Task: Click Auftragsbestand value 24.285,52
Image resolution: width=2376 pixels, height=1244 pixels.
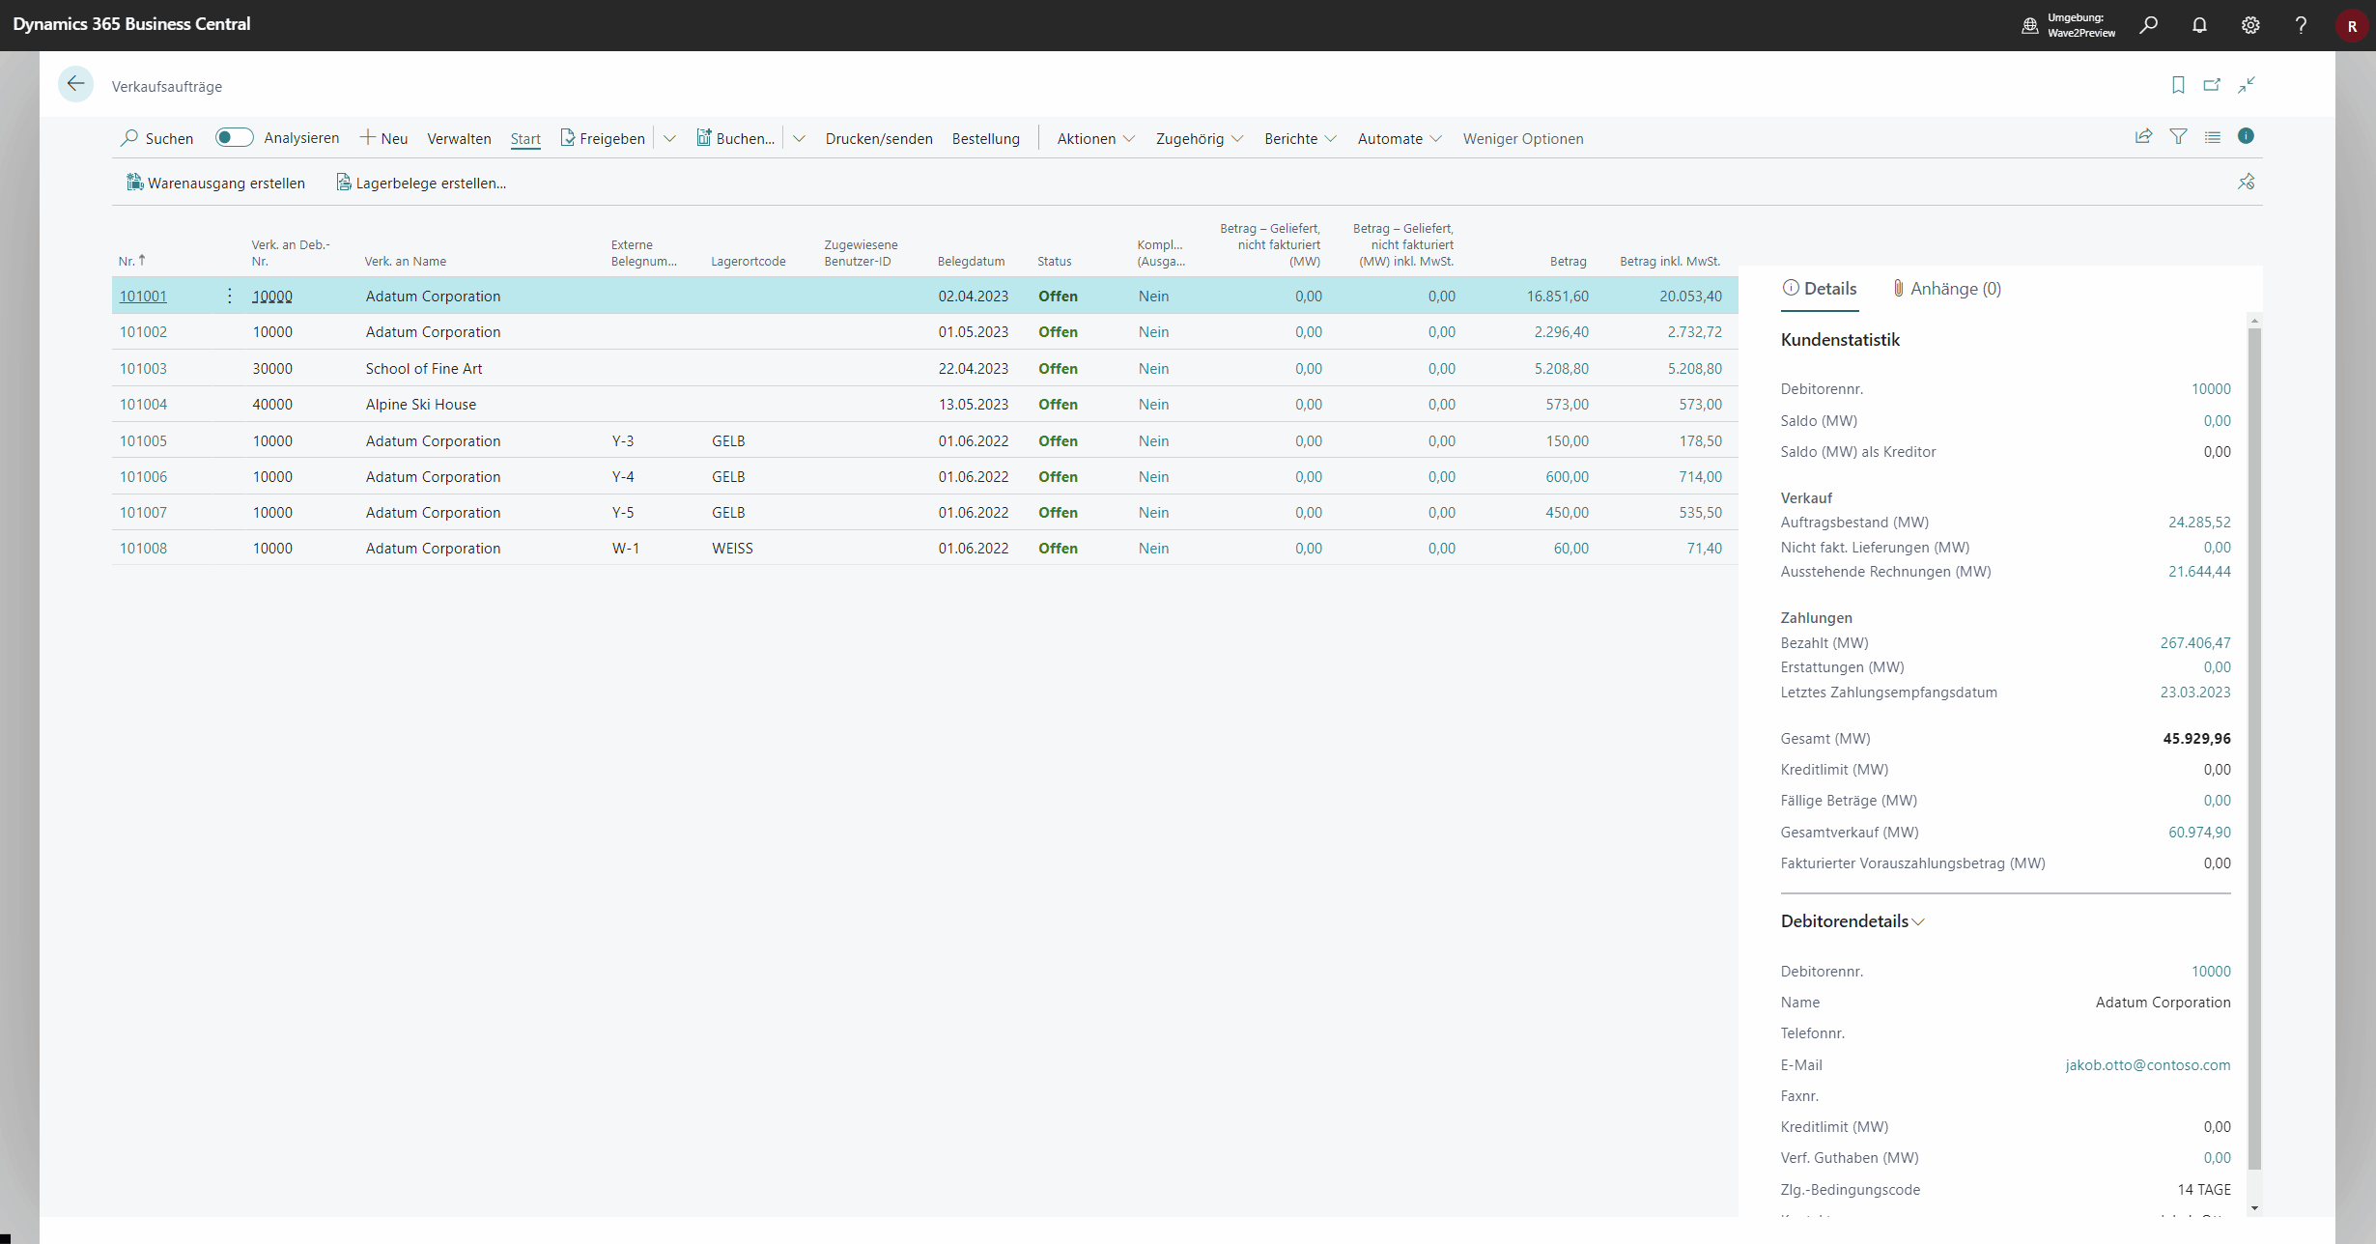Action: [2199, 522]
